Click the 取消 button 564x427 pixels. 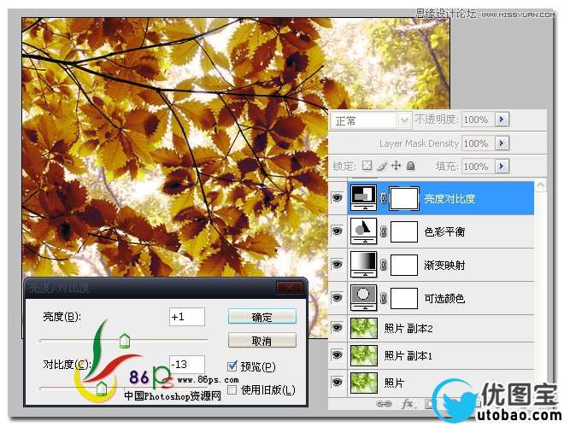[261, 341]
